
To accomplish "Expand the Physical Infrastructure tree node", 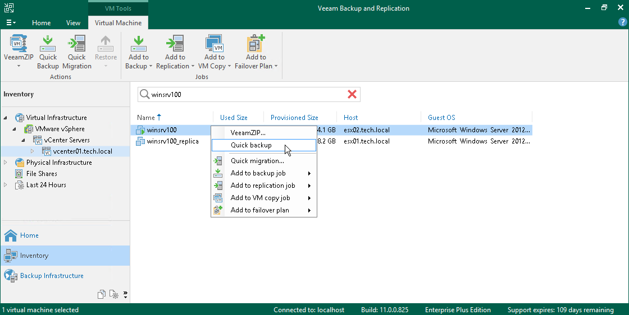I will click(x=6, y=163).
